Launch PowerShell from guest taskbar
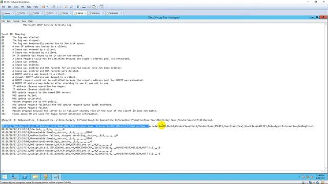This screenshot has height=184, width=328. pos(25,177)
